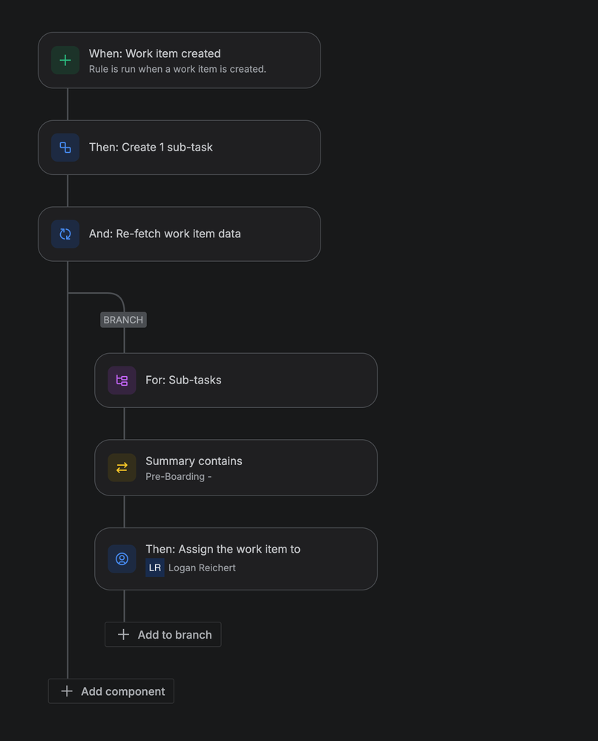Open the 'Then: Create 1 sub-task' action

click(179, 148)
